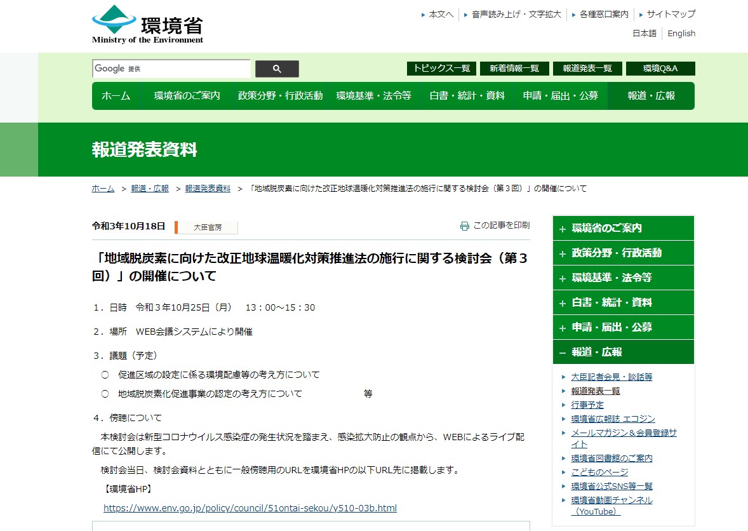Expand the 政策分野・行政活動 sidebar section
This screenshot has width=748, height=531.
coord(623,253)
